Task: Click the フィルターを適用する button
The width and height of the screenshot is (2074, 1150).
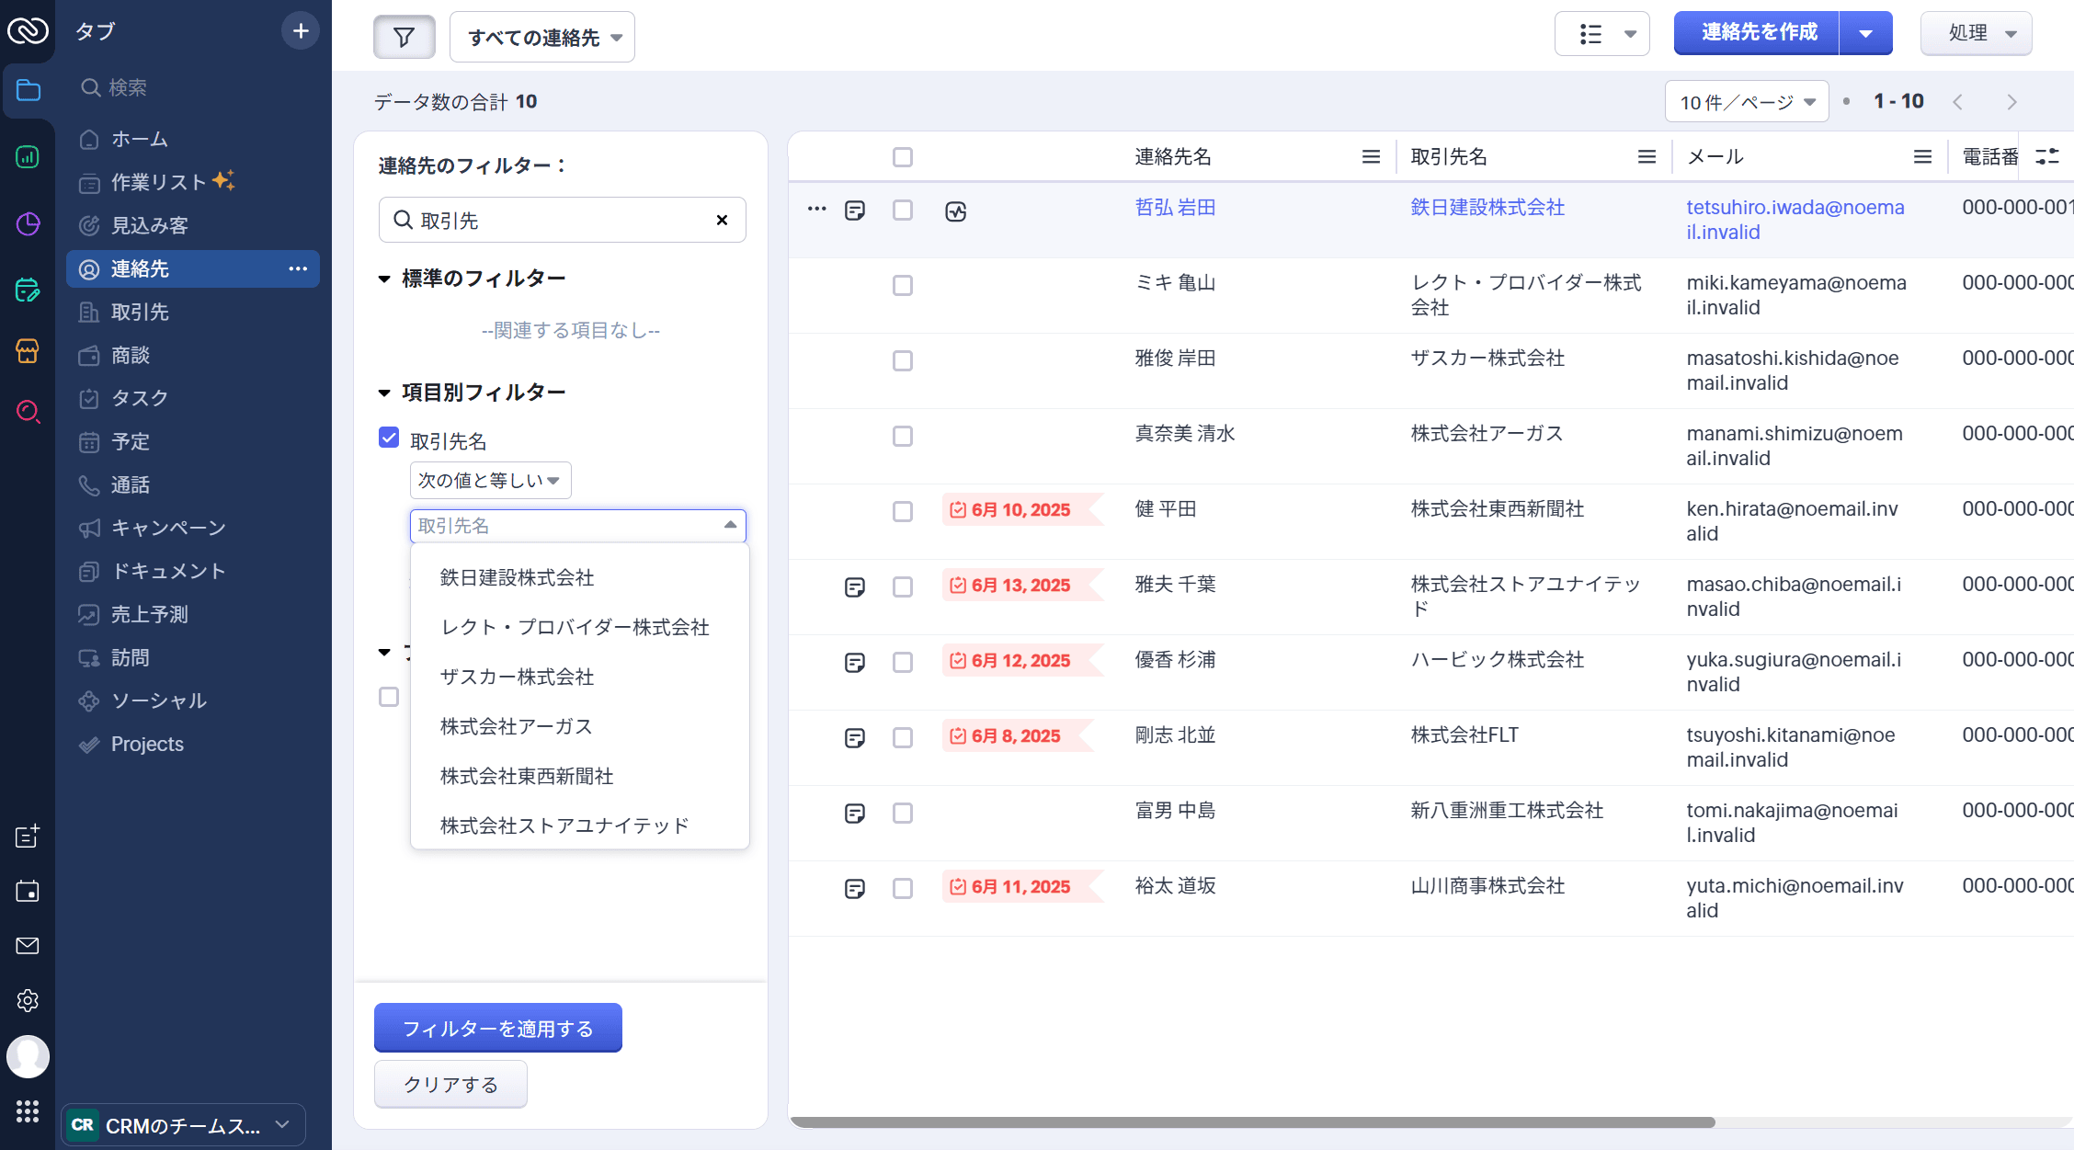Action: click(497, 1028)
